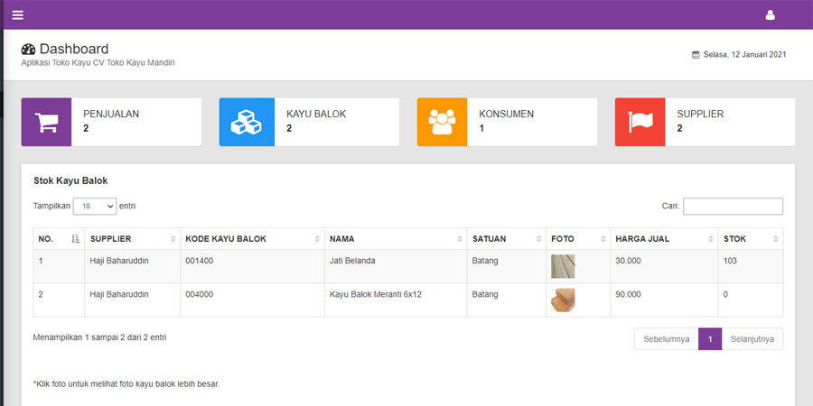Click the Penjualan shopping cart icon
Viewport: 813px width, 406px height.
46,122
